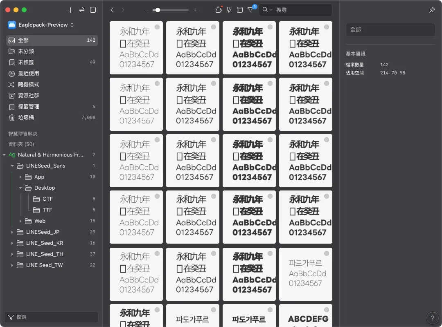Collapse the Desktop folder
This screenshot has width=442, height=327.
[20, 188]
